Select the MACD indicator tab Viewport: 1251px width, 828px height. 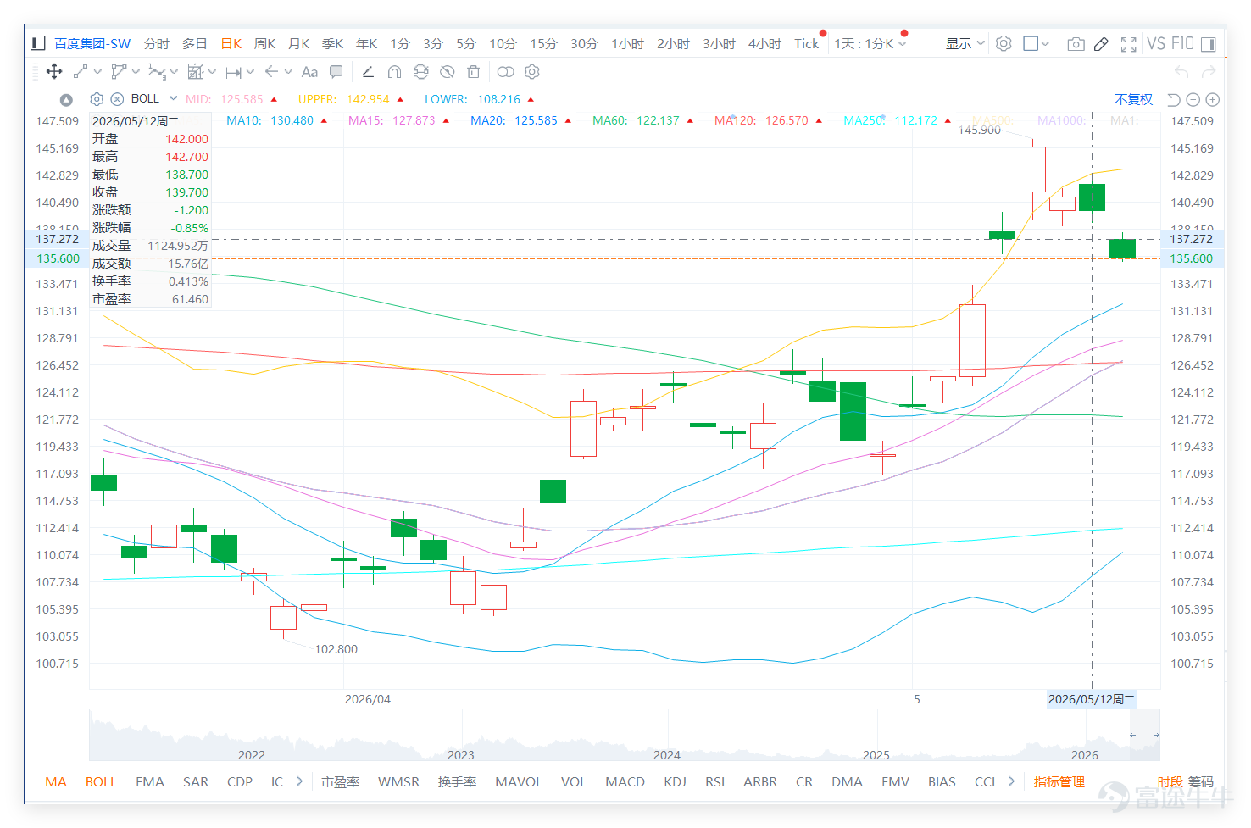tap(625, 781)
